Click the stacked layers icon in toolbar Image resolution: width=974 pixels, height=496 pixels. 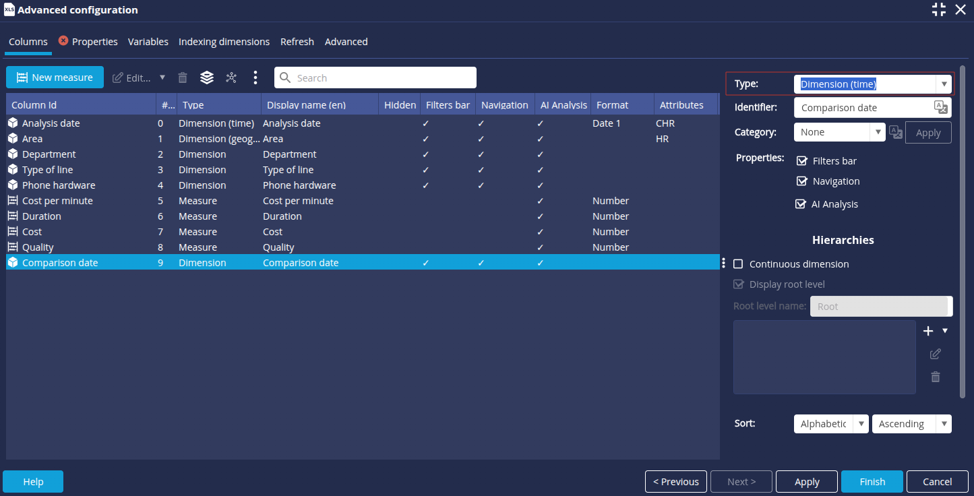pyautogui.click(x=207, y=77)
